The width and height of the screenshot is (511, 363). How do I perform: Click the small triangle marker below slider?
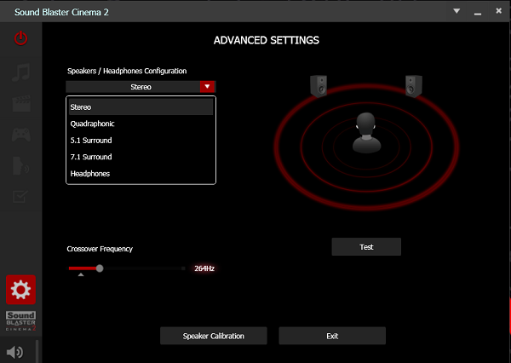click(81, 274)
